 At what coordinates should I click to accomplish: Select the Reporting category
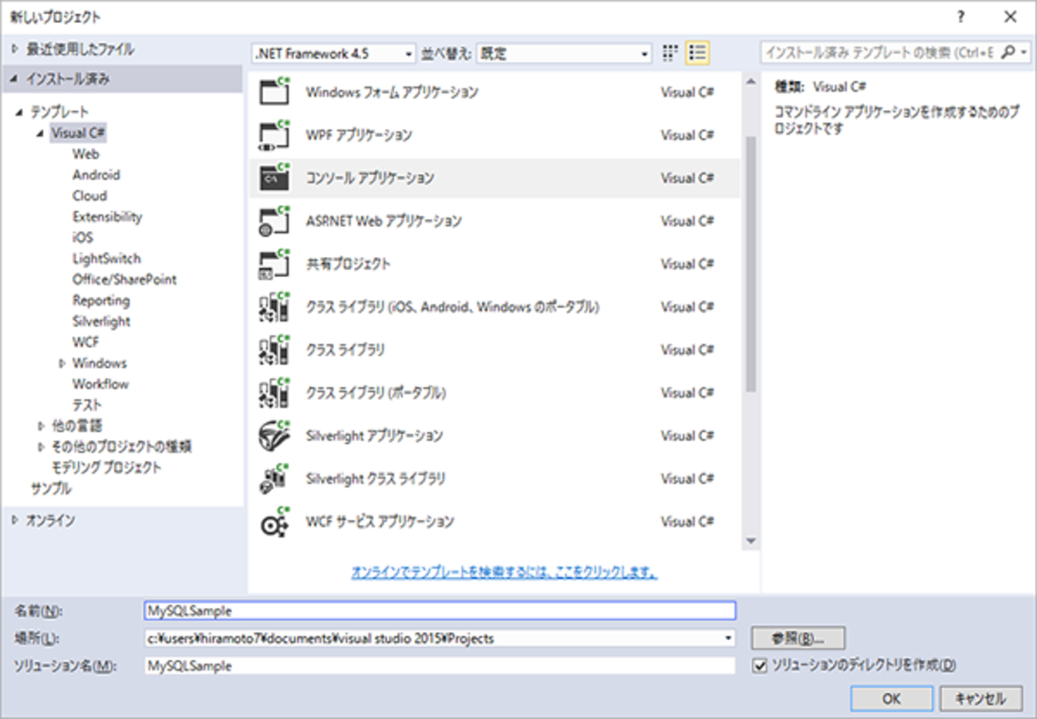pyautogui.click(x=101, y=300)
